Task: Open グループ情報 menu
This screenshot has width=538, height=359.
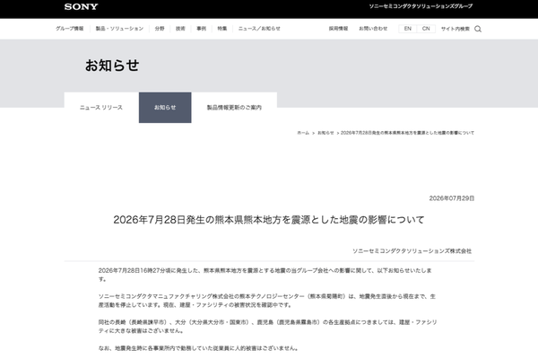Action: (70, 29)
